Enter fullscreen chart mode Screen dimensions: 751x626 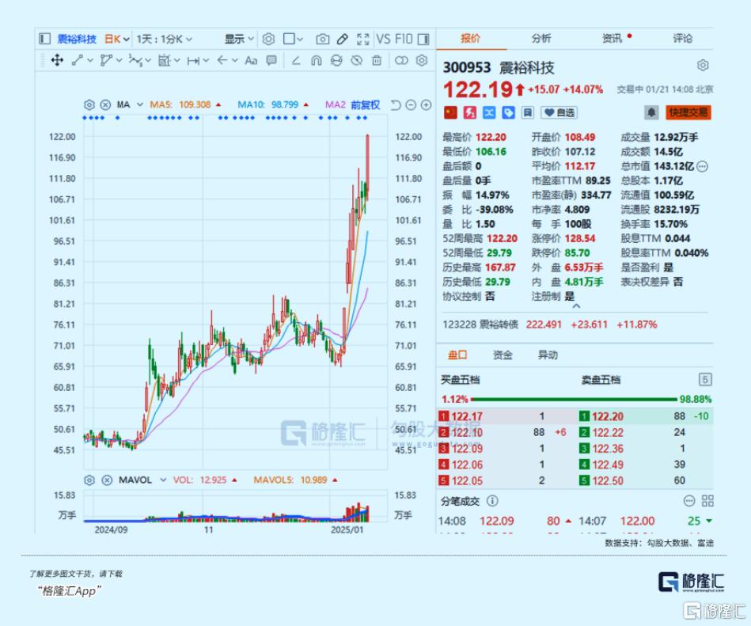363,39
